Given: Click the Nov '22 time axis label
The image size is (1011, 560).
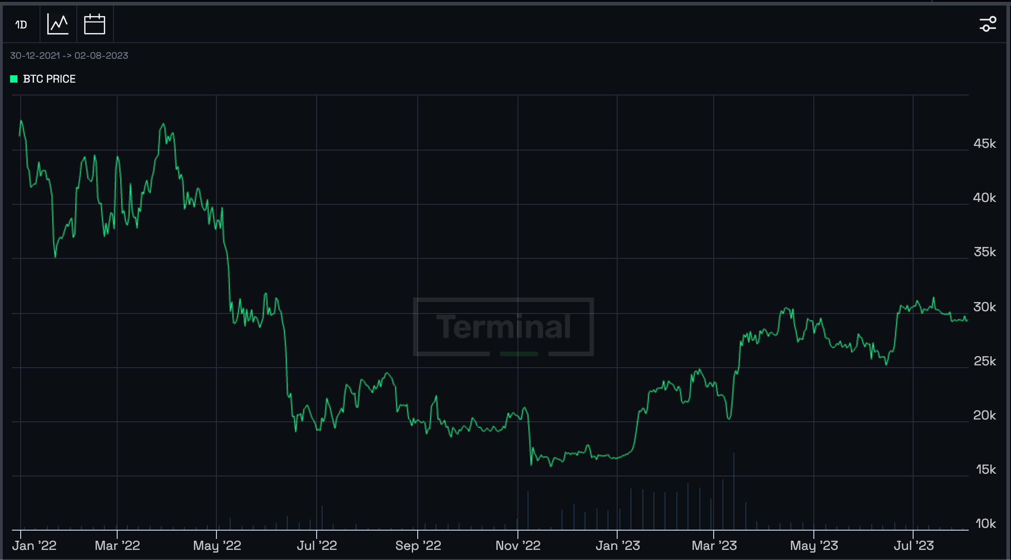Looking at the screenshot, I should pyautogui.click(x=518, y=546).
